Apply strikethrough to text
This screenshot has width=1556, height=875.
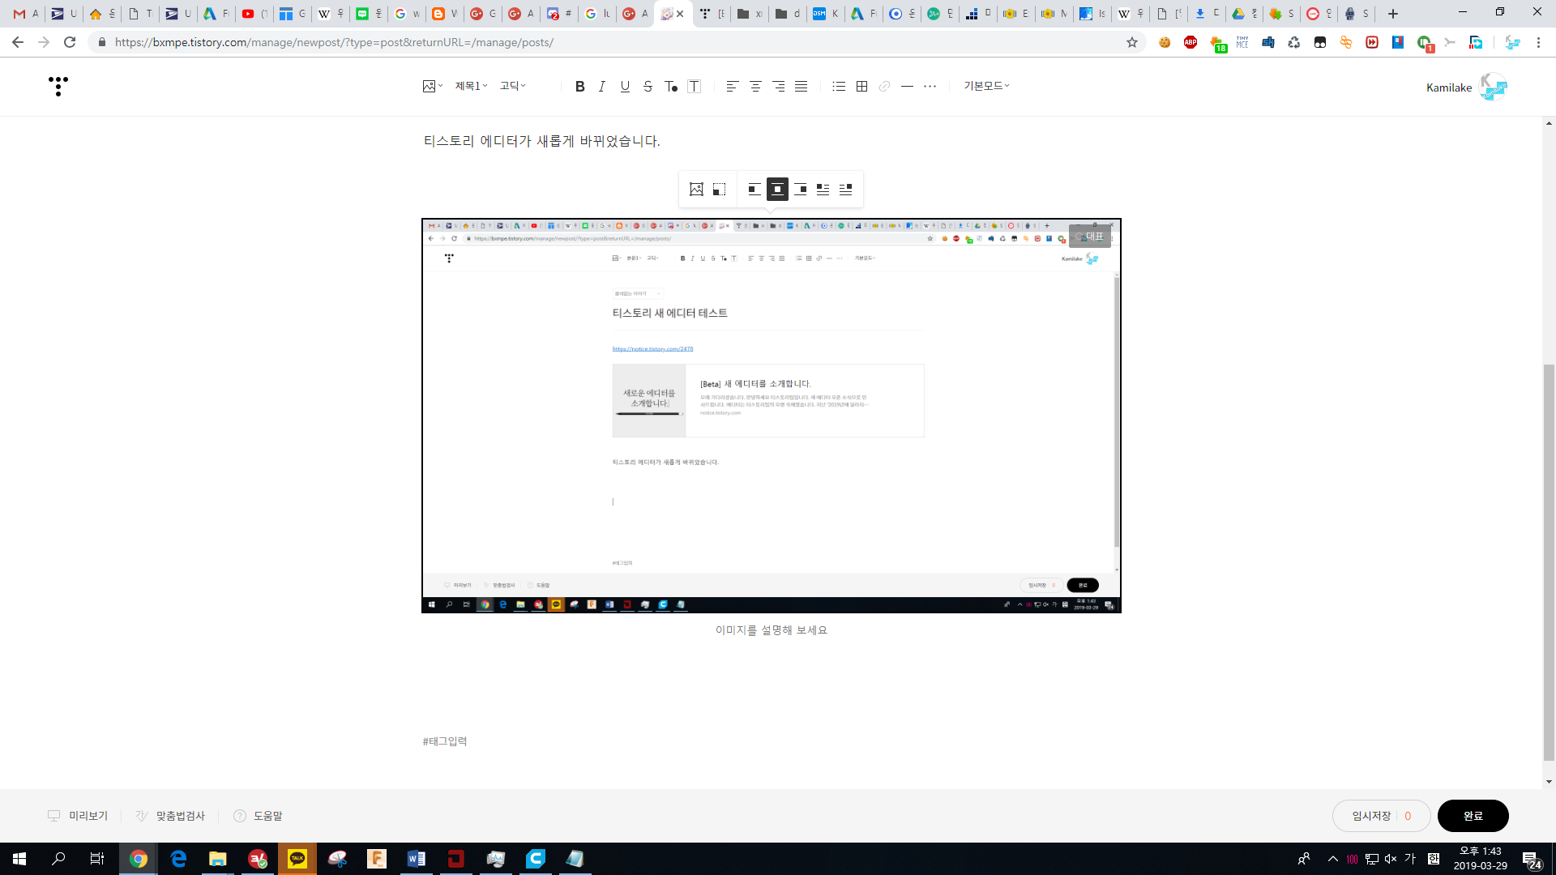648,87
